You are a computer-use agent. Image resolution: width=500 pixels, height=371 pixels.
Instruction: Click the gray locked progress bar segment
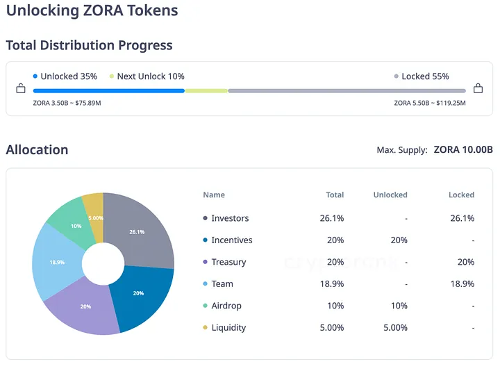[x=347, y=90]
